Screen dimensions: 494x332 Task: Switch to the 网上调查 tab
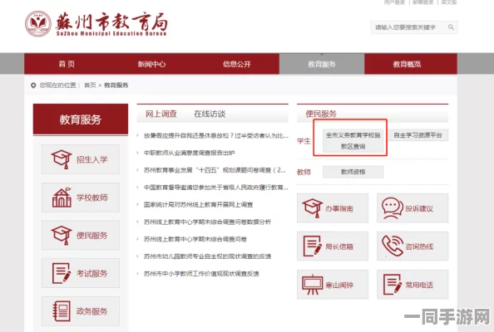(x=161, y=114)
